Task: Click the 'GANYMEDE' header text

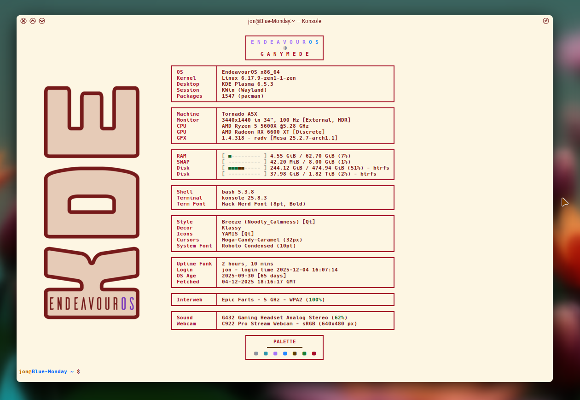Action: tap(284, 54)
